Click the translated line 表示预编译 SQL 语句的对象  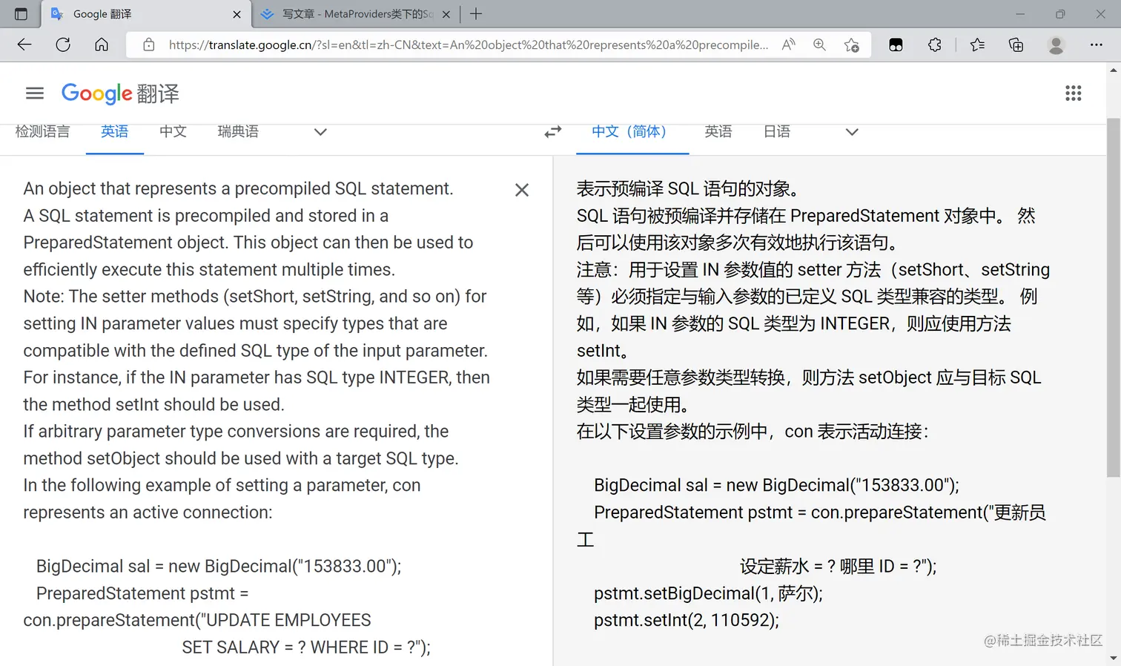tap(687, 189)
